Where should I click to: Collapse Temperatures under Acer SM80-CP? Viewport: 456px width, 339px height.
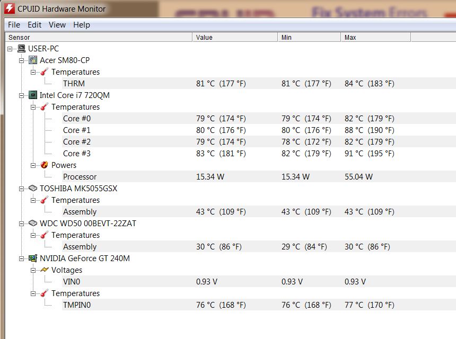[33, 72]
